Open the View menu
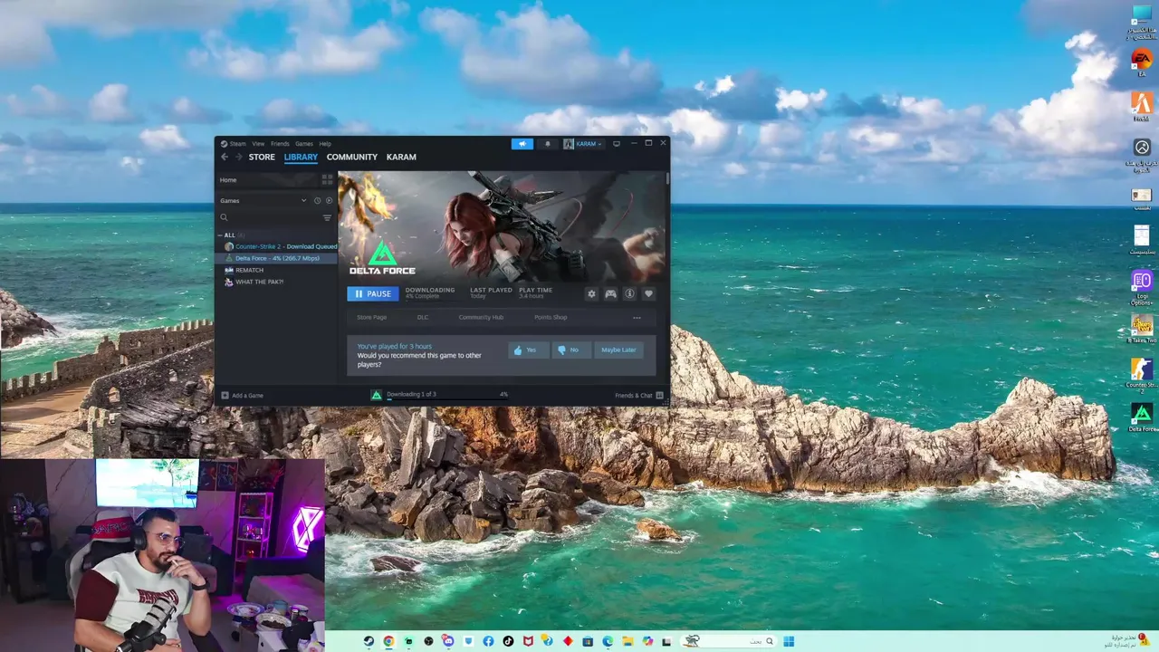This screenshot has height=652, width=1159. (x=258, y=143)
